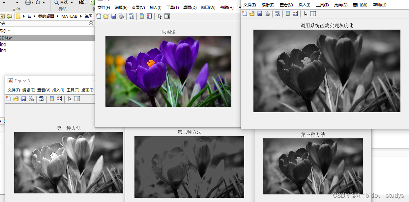Click Link Plot icon in 调用系统函数 grayscale window
The height and width of the screenshot is (202, 409).
[278, 13]
